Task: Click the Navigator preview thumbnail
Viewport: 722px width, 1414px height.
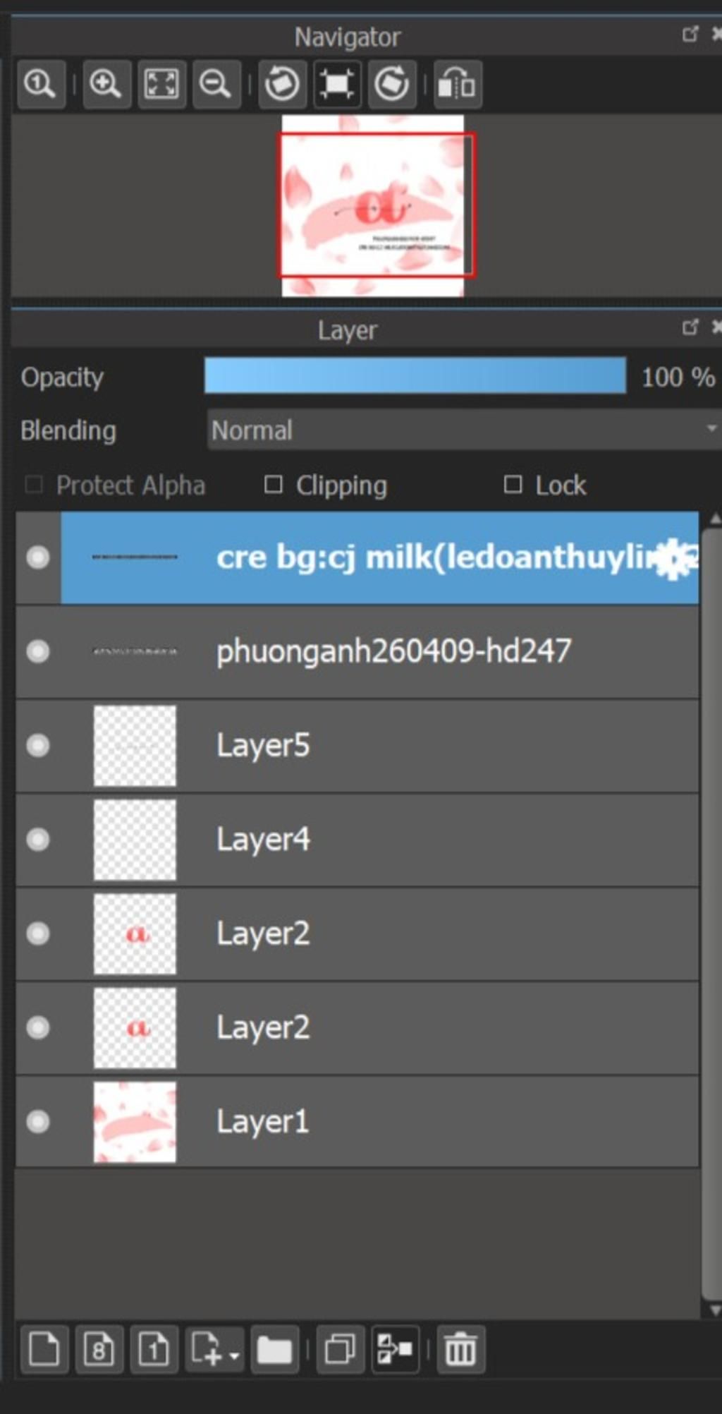Action: coord(373,205)
